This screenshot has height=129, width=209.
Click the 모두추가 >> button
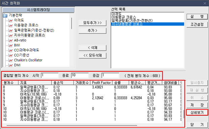(x=92, y=23)
